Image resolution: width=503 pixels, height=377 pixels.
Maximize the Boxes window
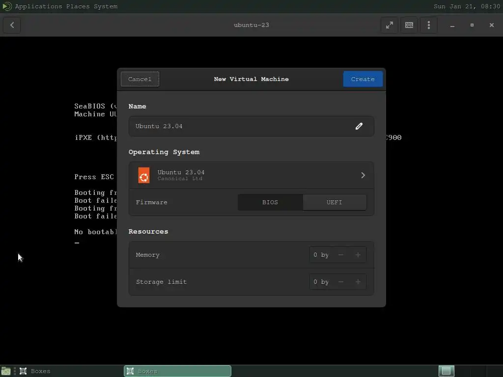472,25
